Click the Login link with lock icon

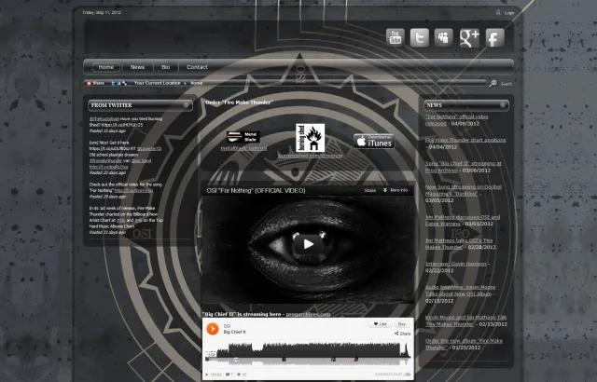coord(506,12)
